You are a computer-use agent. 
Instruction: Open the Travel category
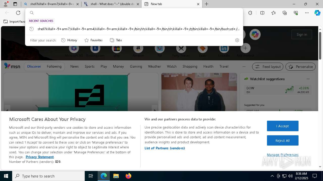click(224, 66)
